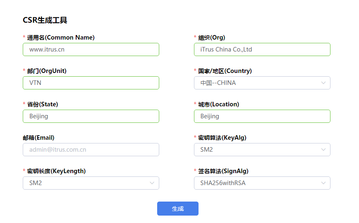Click the Org input field
Image resolution: width=359 pixels, height=223 pixels.
tap(262, 49)
